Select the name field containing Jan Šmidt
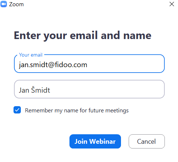The height and width of the screenshot is (162, 178). pos(90,89)
